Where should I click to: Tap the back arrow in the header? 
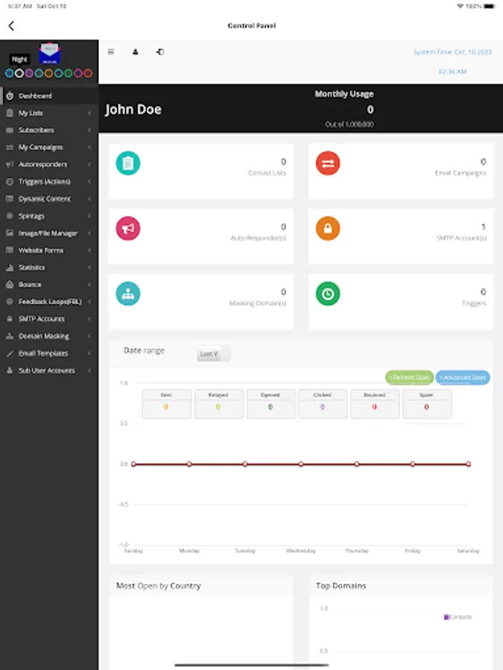click(x=11, y=26)
